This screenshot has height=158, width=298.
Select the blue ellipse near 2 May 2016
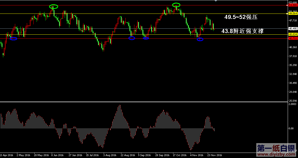pyautogui.click(x=14, y=39)
